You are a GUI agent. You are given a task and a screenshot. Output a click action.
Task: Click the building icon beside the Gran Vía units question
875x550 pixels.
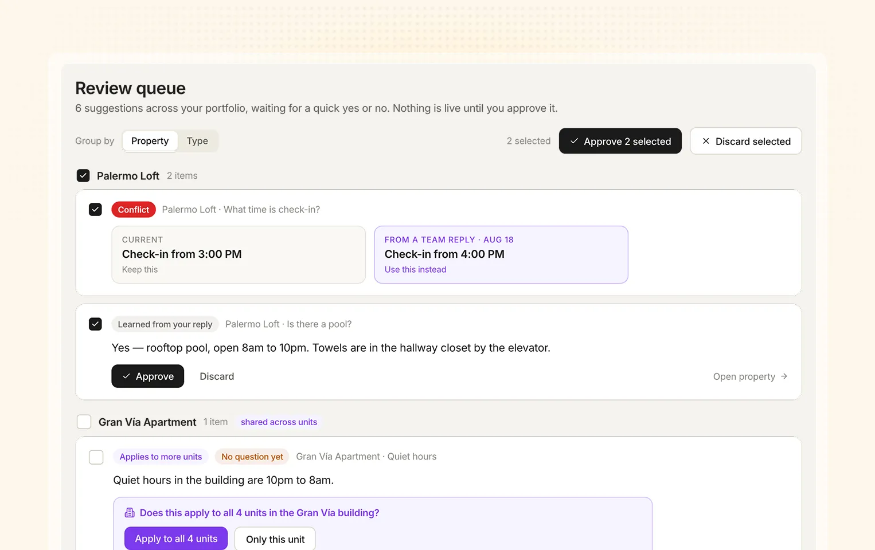click(130, 513)
